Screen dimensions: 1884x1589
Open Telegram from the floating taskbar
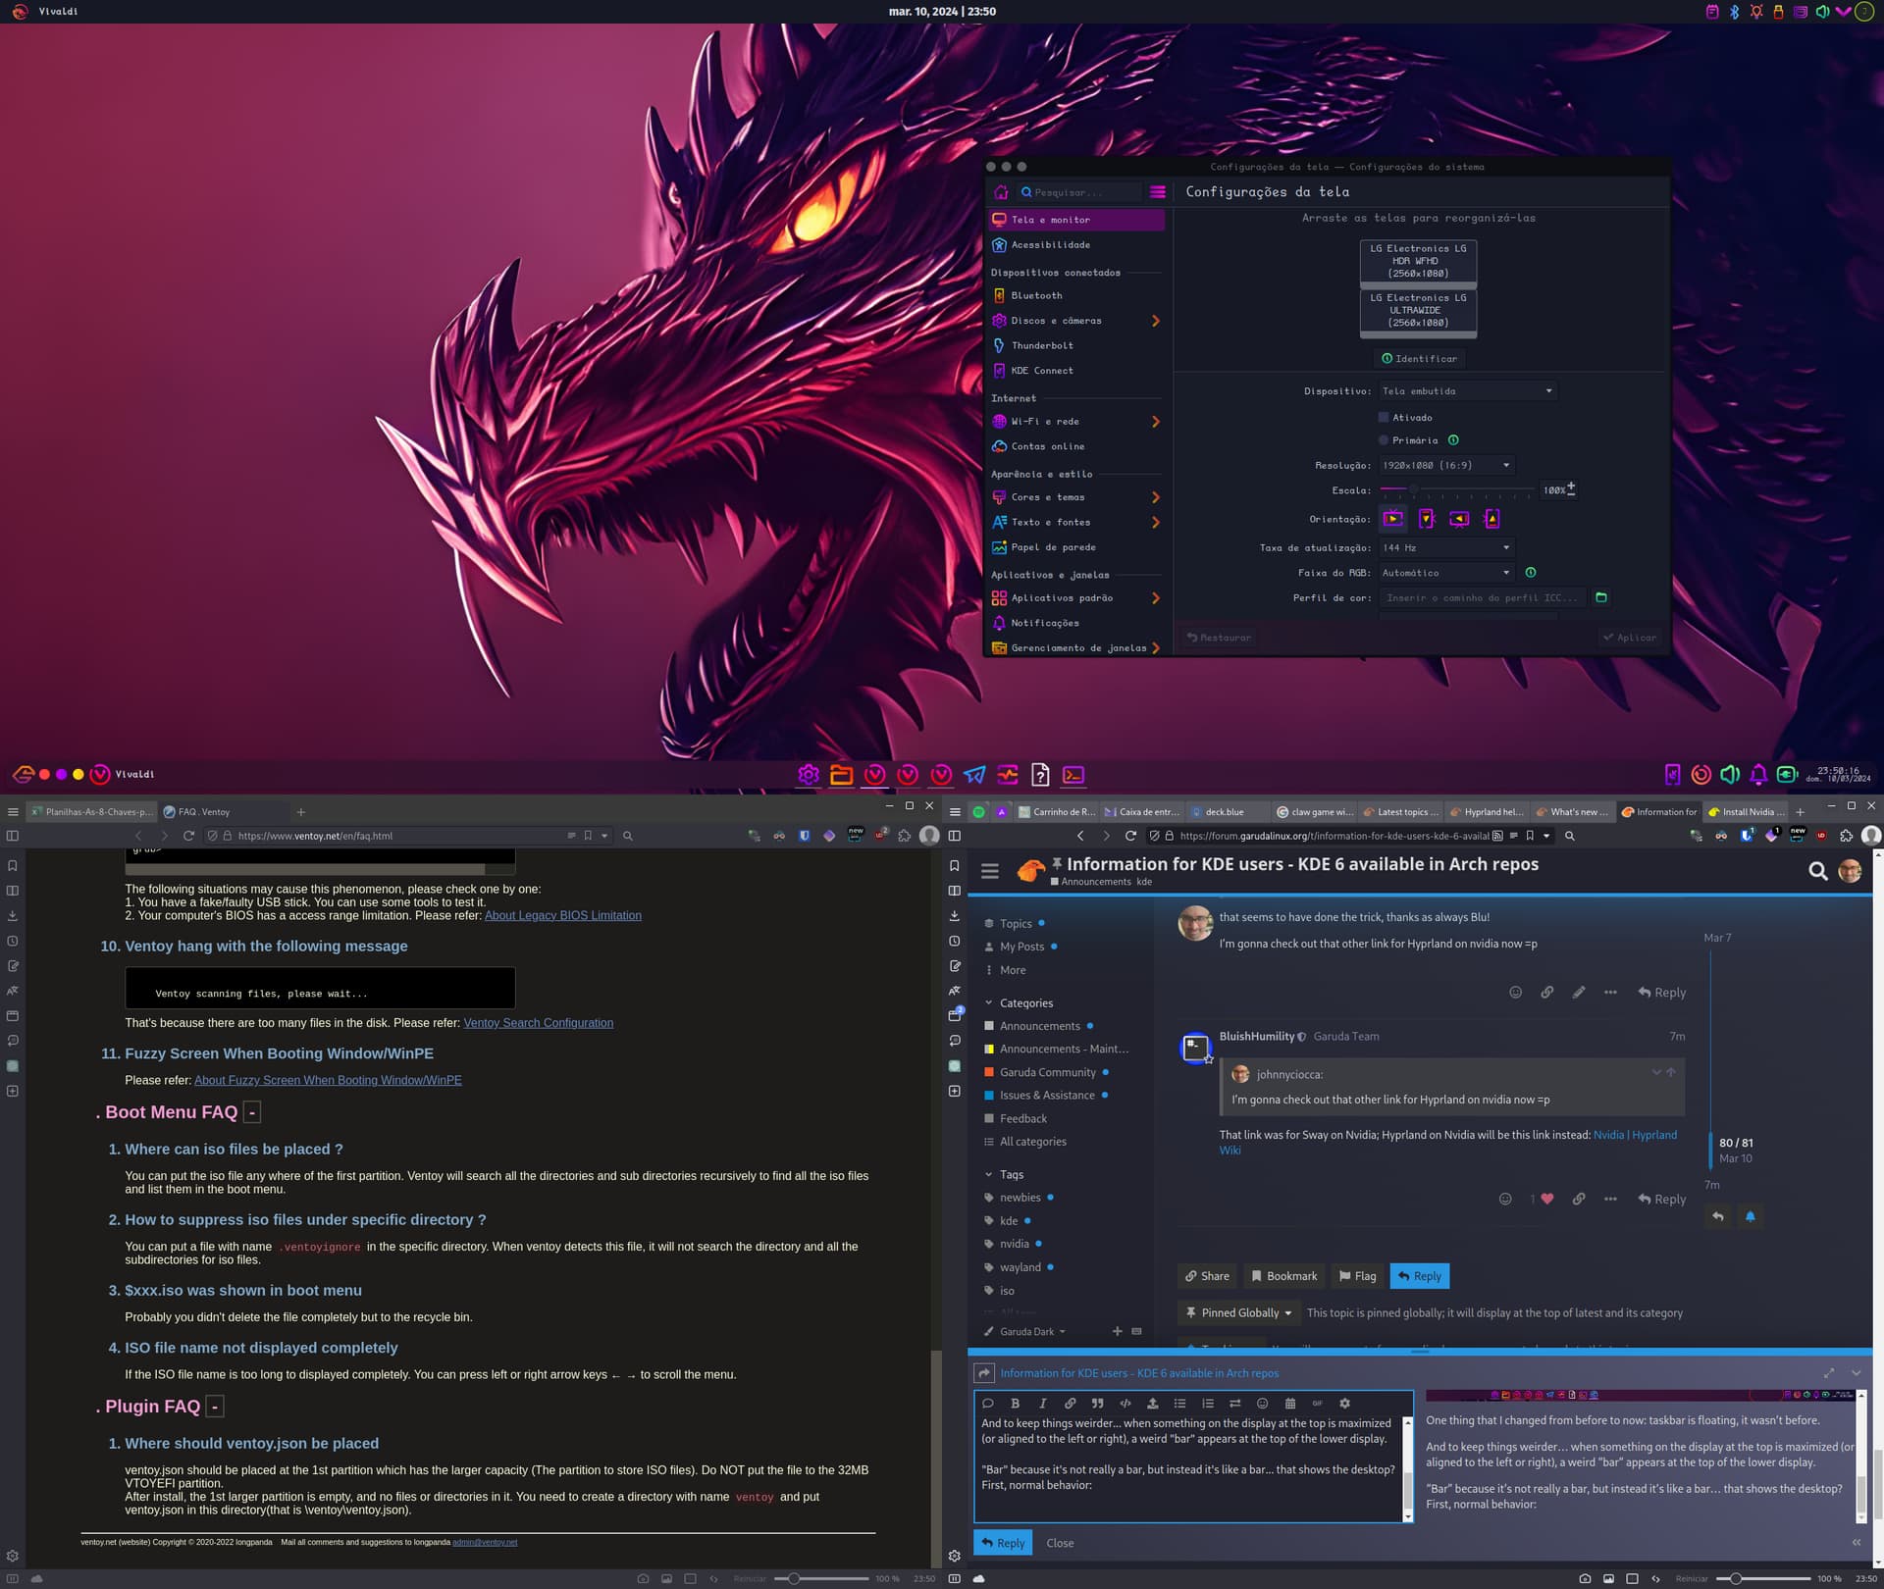coord(974,775)
